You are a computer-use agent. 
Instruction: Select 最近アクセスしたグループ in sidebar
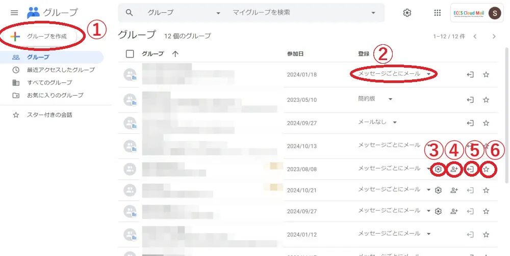tap(60, 70)
